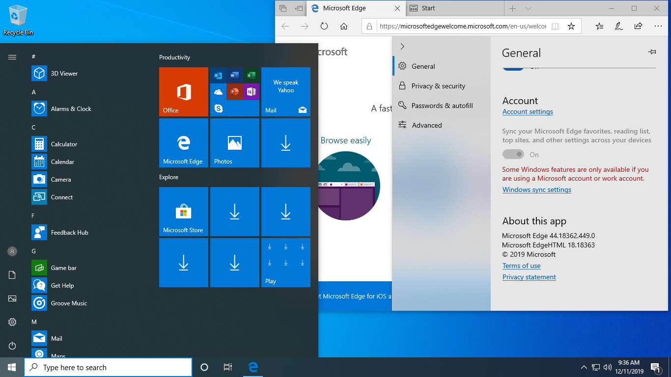This screenshot has width=671, height=377.
Task: Open the Calendar app
Action: point(88,162)
